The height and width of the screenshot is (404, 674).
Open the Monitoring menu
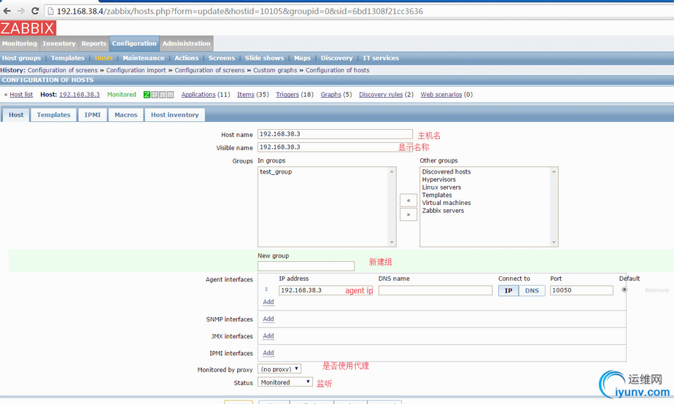point(20,44)
